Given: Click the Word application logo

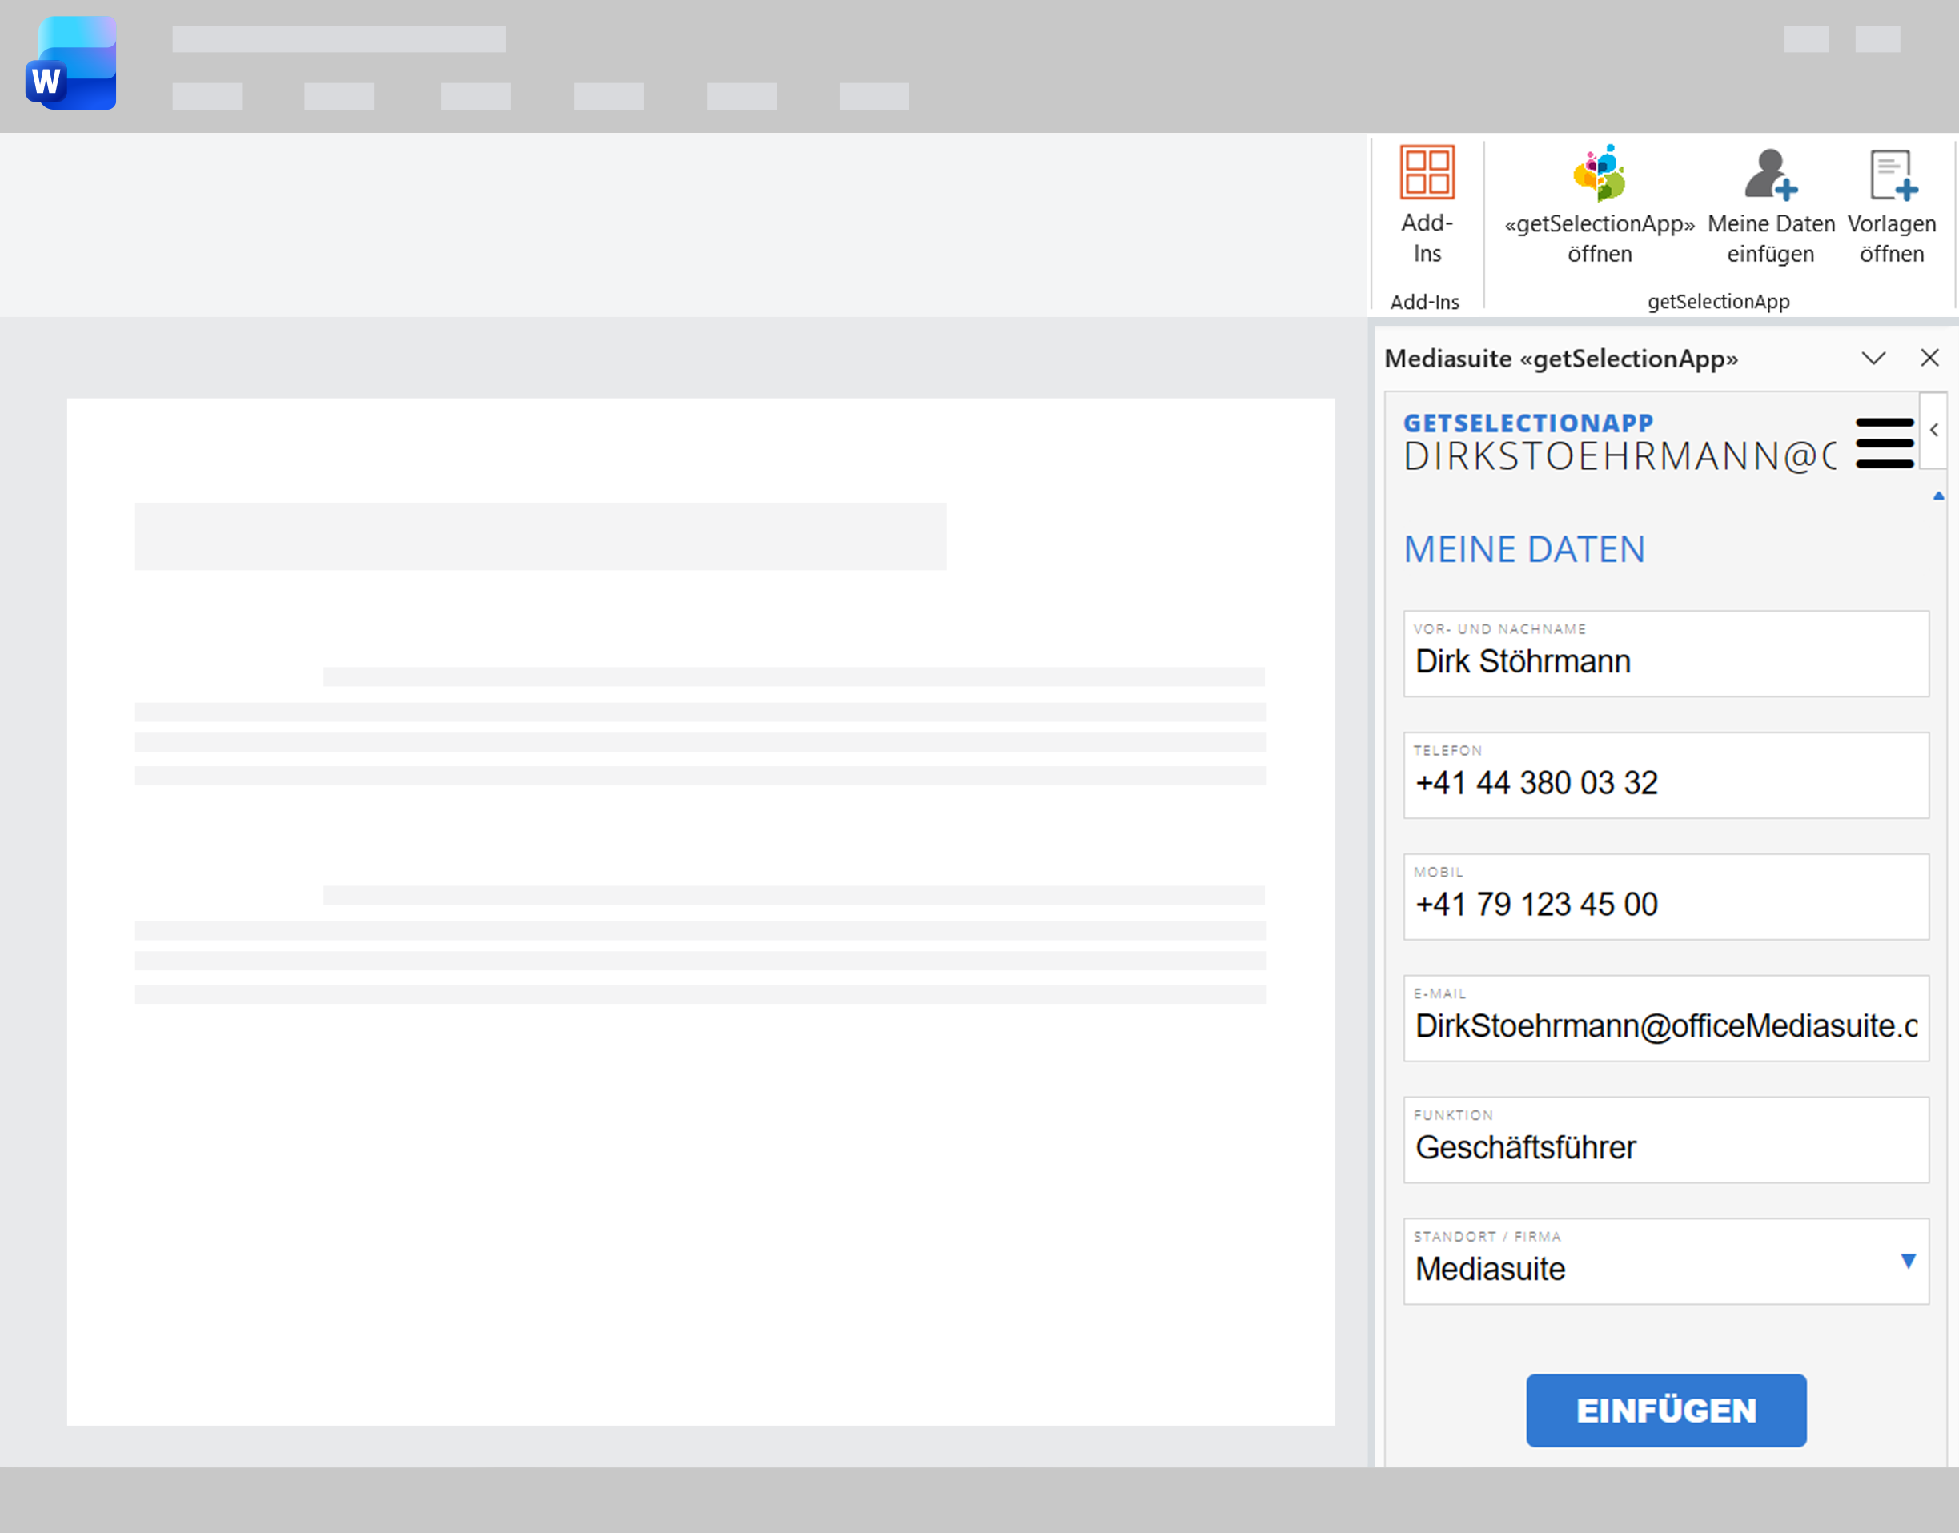Looking at the screenshot, I should pos(71,62).
